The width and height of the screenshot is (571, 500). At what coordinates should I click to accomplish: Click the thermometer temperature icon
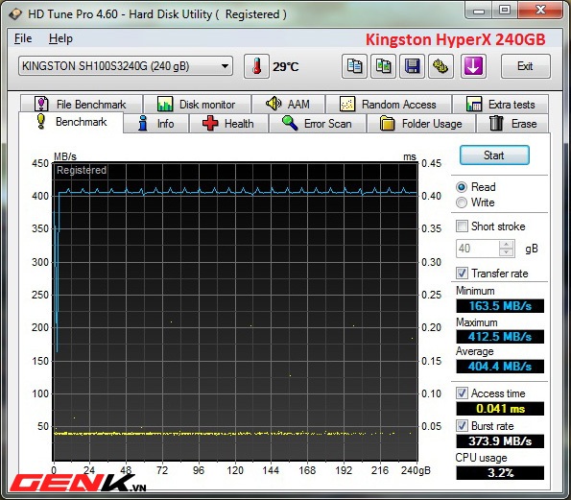click(256, 66)
